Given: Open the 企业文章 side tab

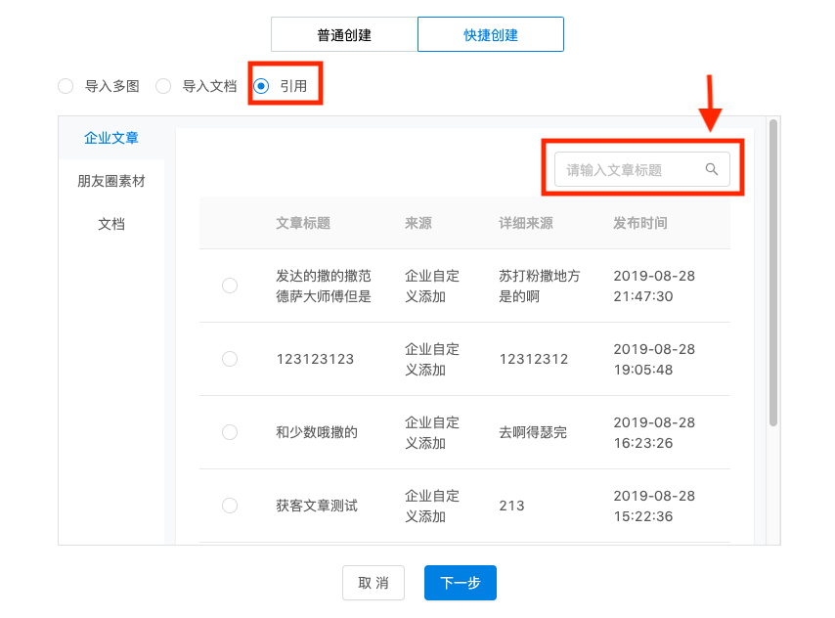Looking at the screenshot, I should point(111,138).
